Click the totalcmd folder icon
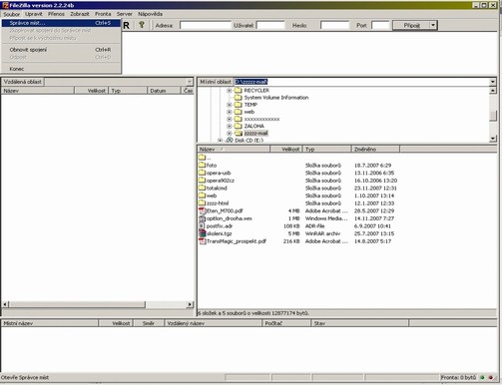 tap(202, 188)
